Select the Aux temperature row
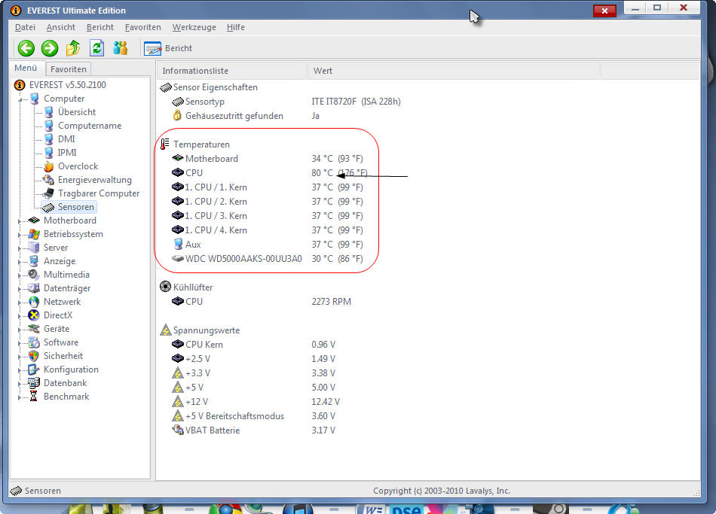This screenshot has width=716, height=514. (x=267, y=245)
